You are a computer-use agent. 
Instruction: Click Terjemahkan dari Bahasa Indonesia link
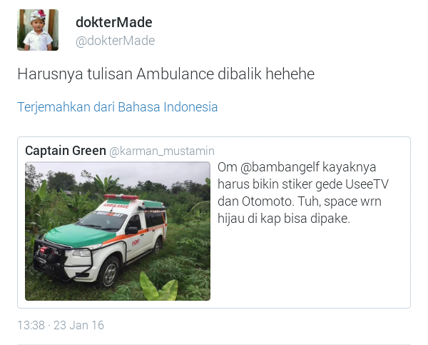tap(118, 107)
